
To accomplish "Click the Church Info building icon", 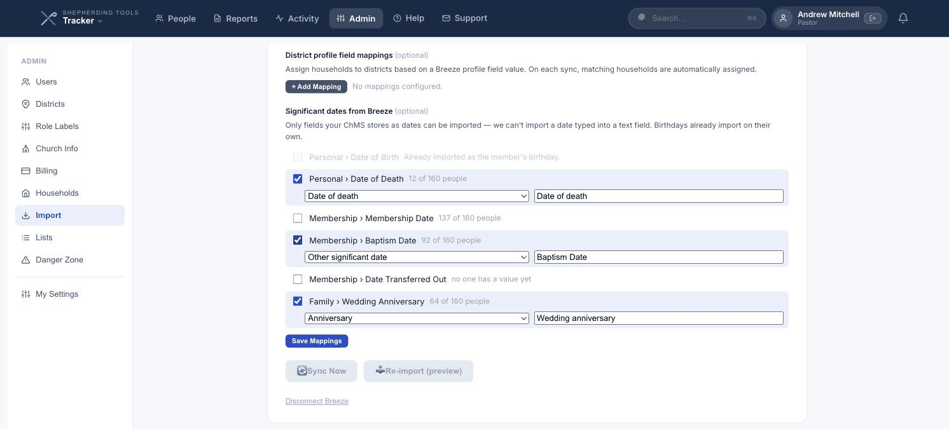I will (x=25, y=149).
